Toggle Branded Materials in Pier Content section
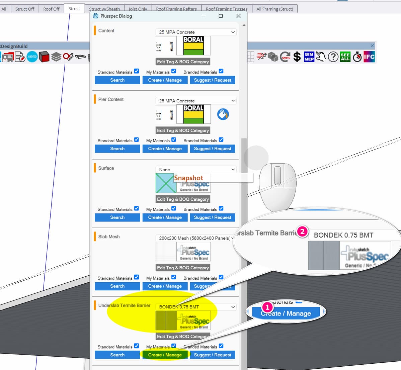The width and height of the screenshot is (401, 370). click(221, 140)
